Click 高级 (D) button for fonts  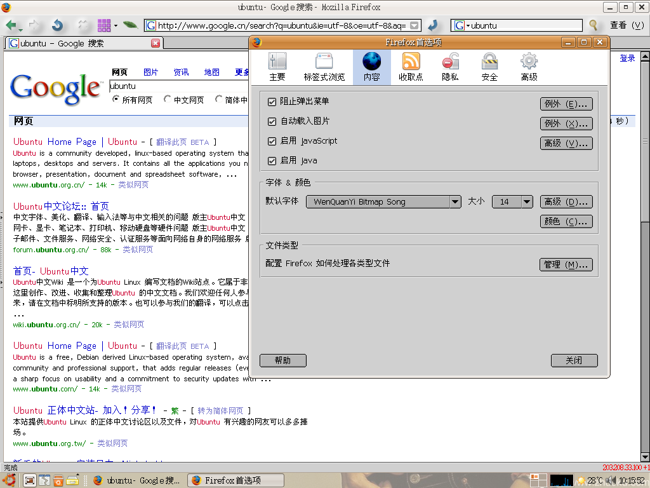(x=566, y=201)
